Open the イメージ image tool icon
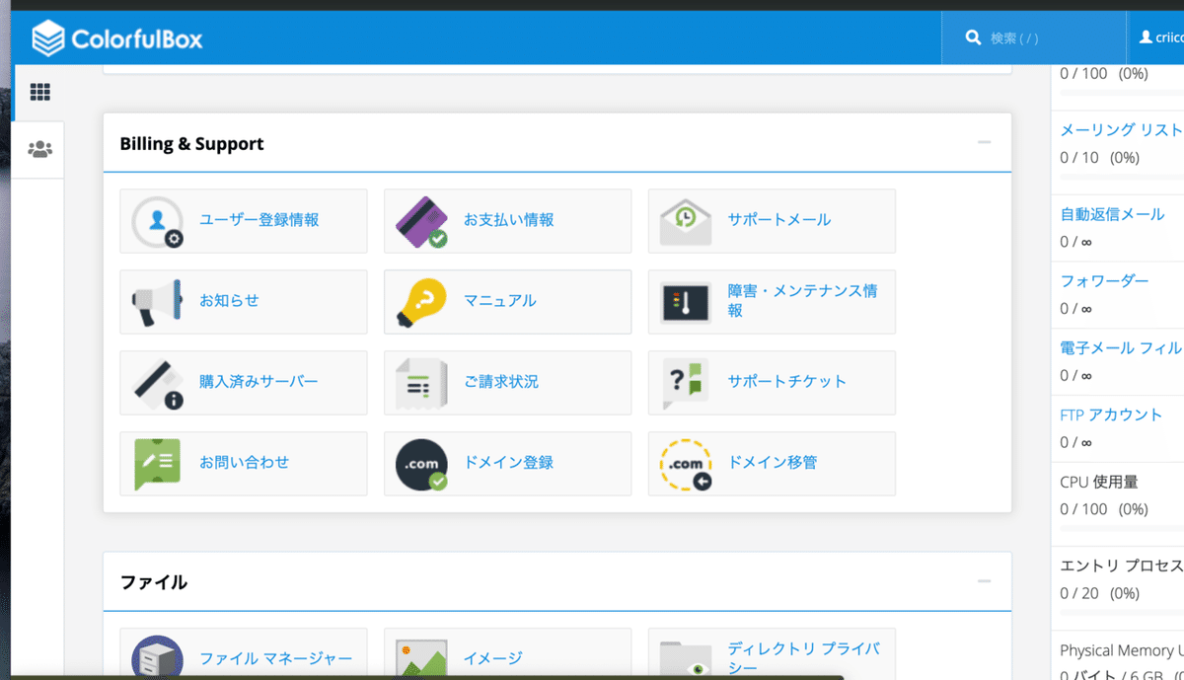This screenshot has width=1184, height=680. [422, 657]
